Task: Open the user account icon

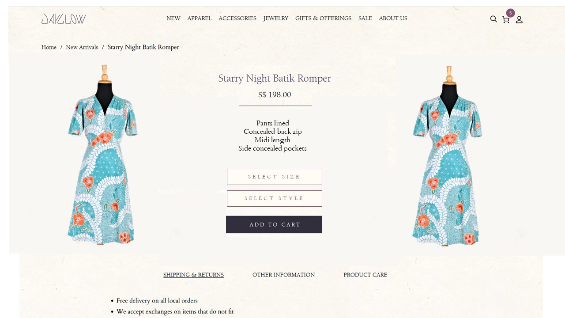Action: click(x=519, y=19)
